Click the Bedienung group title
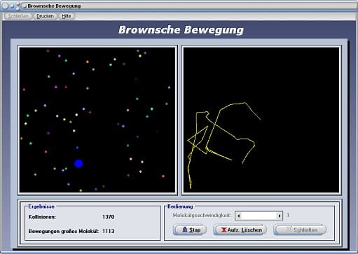Image resolution: width=358 pixels, height=254 pixels. (x=180, y=206)
